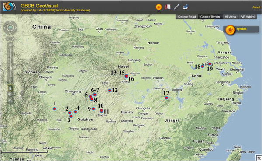Viewport: 262px width, 161px height.
Task: Adjust the zoom level slider handle
Action: [x=11, y=68]
